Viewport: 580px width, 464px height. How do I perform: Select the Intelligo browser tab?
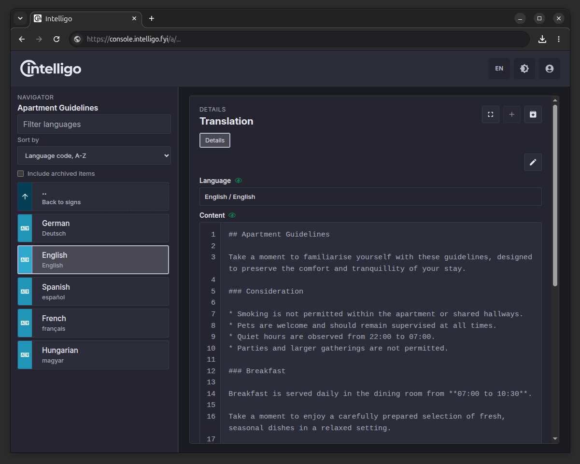tap(86, 18)
